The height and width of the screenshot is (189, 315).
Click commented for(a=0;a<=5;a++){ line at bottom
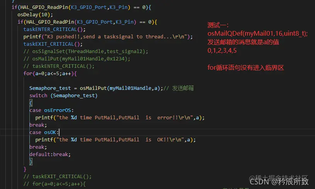54,184
